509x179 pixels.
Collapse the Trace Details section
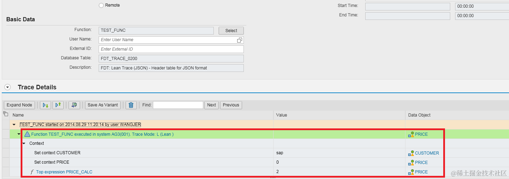click(8, 87)
